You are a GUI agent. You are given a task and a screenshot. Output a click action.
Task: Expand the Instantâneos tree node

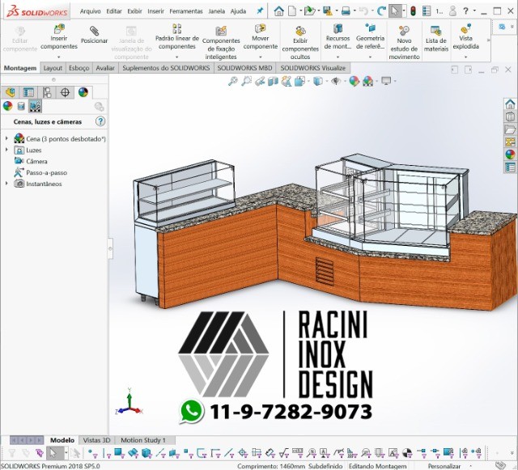(6, 184)
